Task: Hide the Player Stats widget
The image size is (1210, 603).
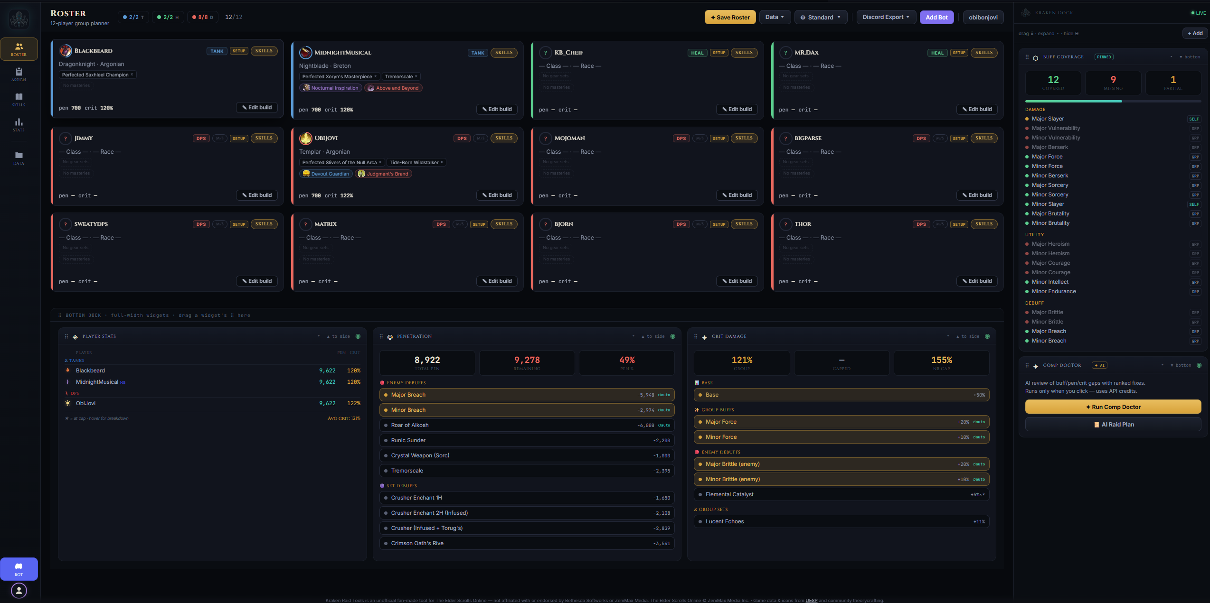Action: 358,336
